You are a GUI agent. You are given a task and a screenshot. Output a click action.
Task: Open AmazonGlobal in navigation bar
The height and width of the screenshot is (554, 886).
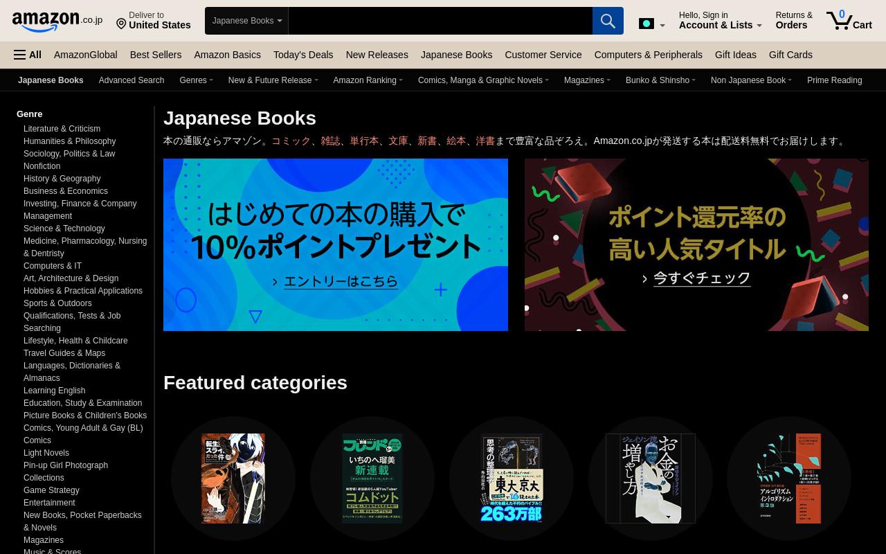[x=86, y=55]
